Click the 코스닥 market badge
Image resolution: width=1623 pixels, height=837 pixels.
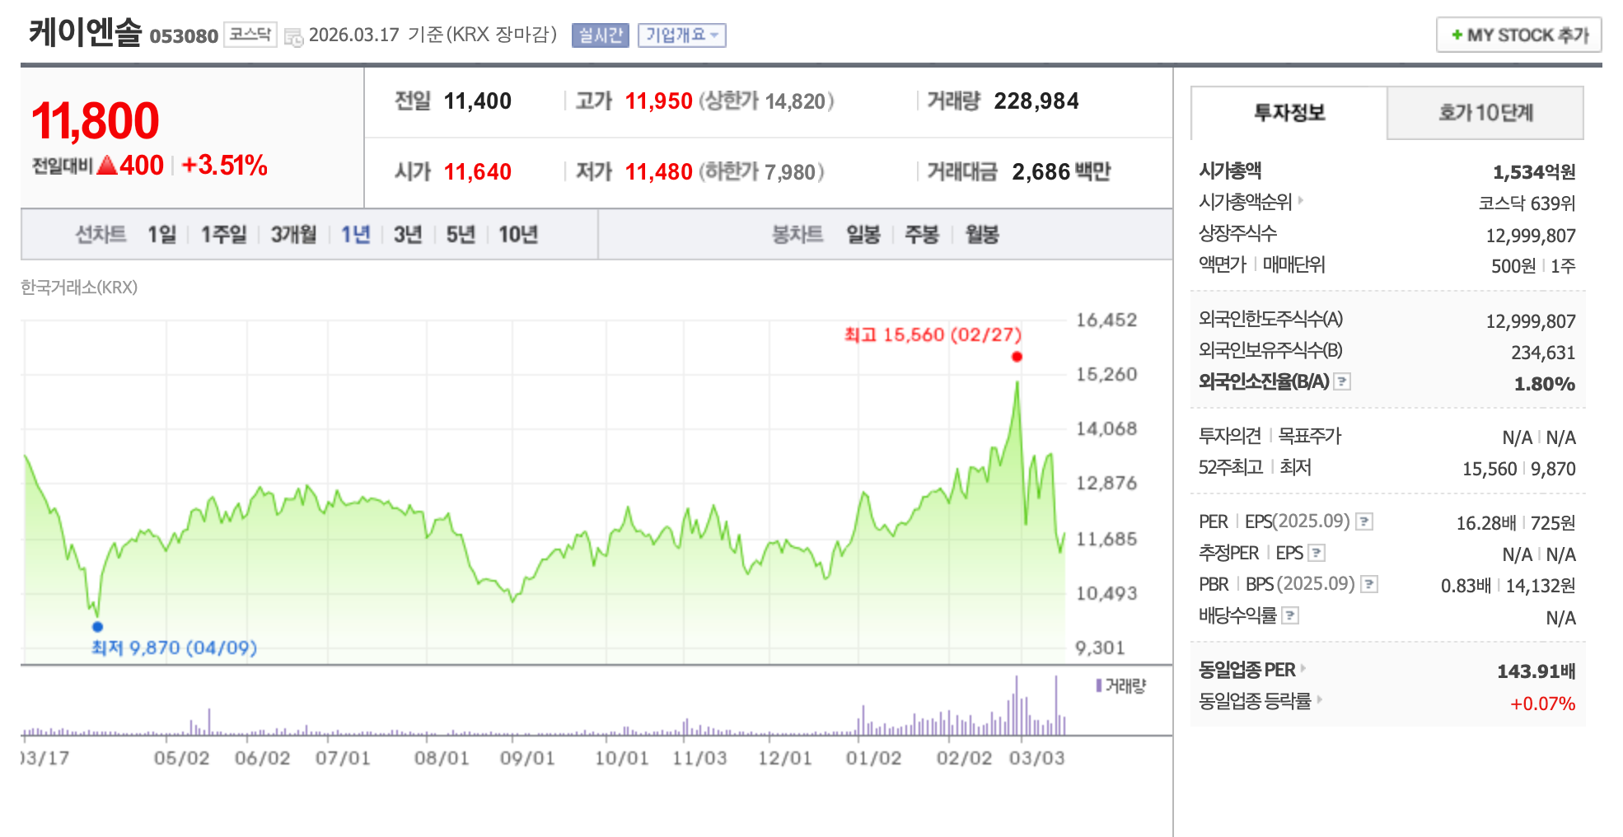250,35
